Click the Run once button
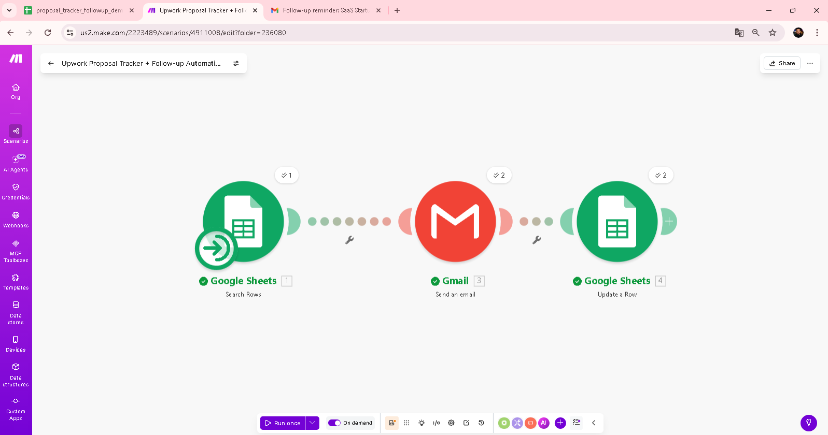Viewport: 828px width, 435px height. [x=283, y=423]
